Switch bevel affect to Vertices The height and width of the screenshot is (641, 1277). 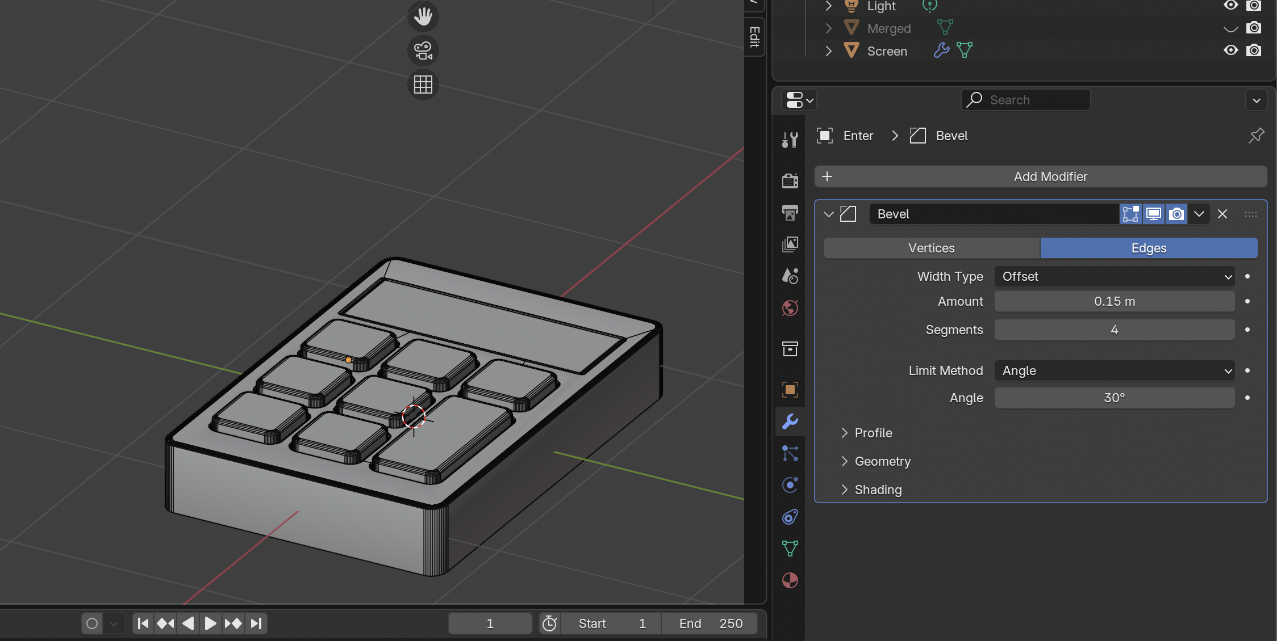tap(932, 248)
